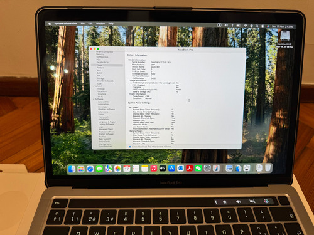Image resolution: width=314 pixels, height=235 pixels.
Task: Open the battery status menu
Action: pos(239,26)
